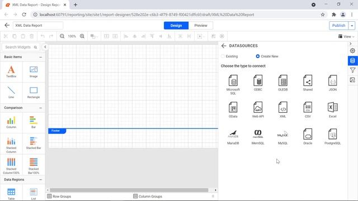Open the properties gear panel

coord(352,51)
